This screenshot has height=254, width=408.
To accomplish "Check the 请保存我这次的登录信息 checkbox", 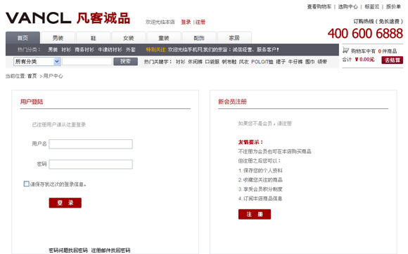I will (26, 184).
